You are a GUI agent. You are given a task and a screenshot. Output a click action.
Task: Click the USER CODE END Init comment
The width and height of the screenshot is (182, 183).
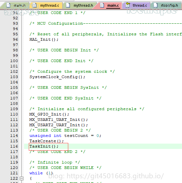(61, 61)
